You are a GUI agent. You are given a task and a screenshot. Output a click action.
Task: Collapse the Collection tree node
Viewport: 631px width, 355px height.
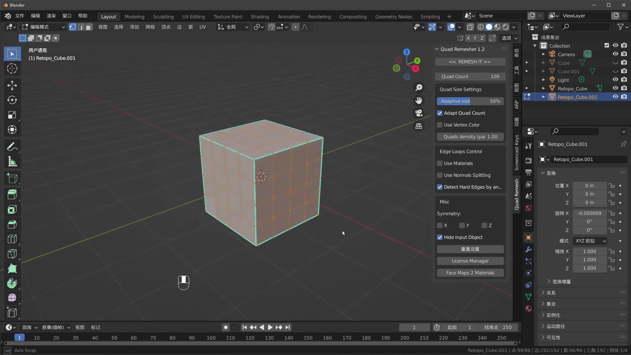coord(535,46)
